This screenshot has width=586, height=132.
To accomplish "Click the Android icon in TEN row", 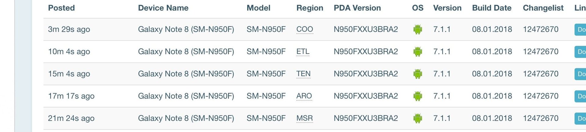I will point(418,74).
